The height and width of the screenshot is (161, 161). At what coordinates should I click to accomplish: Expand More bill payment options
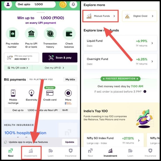pos(68,93)
